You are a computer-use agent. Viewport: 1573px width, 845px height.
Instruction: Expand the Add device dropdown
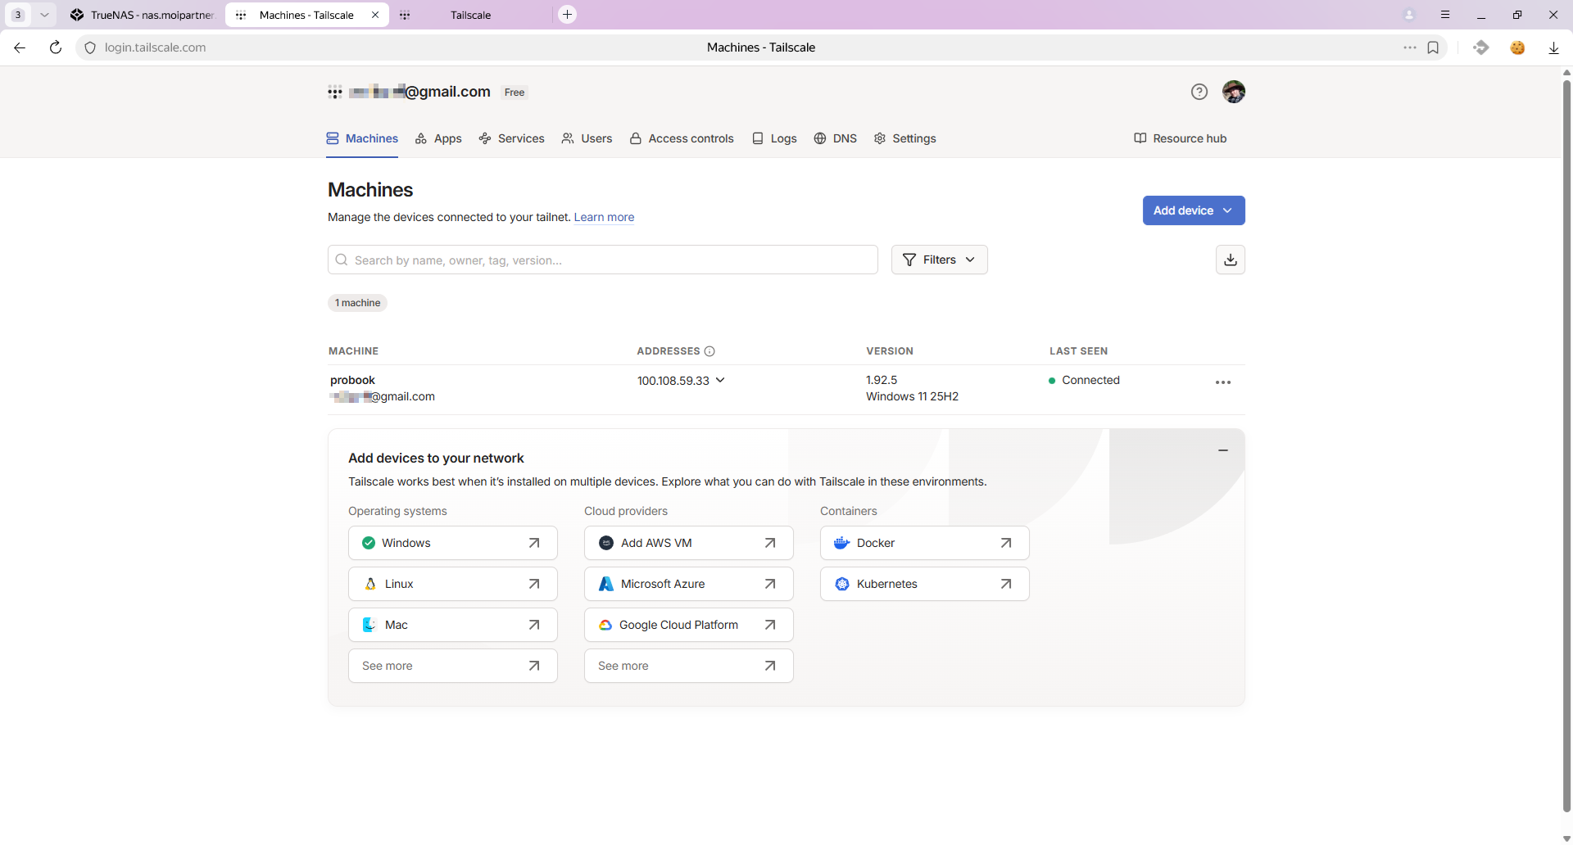[x=1193, y=210]
